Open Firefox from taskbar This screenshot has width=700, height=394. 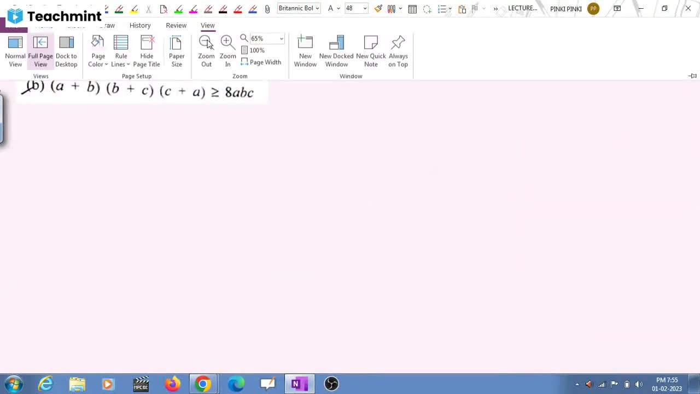172,384
